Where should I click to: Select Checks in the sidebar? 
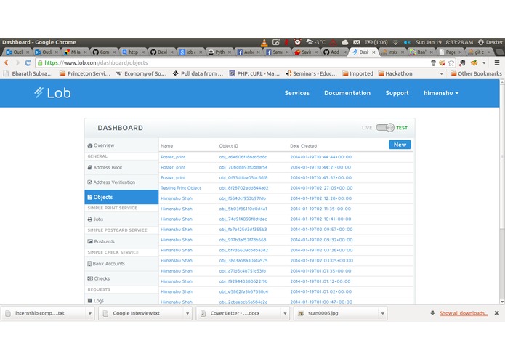pyautogui.click(x=121, y=278)
